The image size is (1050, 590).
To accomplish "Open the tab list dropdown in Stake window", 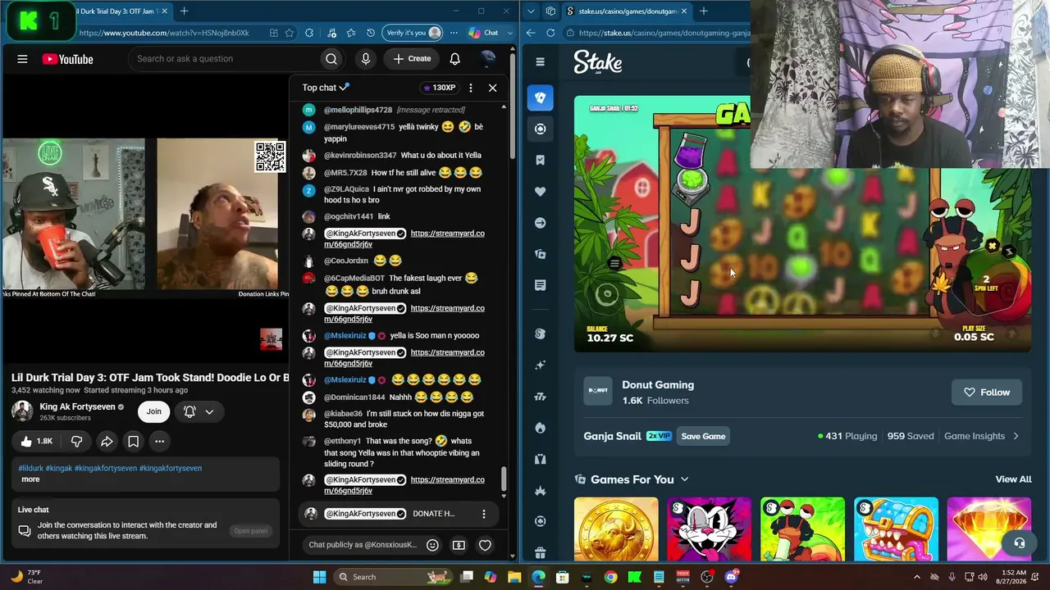I will (531, 11).
